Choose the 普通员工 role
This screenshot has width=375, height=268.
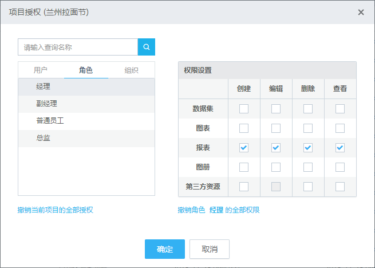[49, 121]
